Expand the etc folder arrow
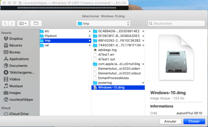Image resolution: width=208 pixels, height=127 pixels. click(x=90, y=31)
